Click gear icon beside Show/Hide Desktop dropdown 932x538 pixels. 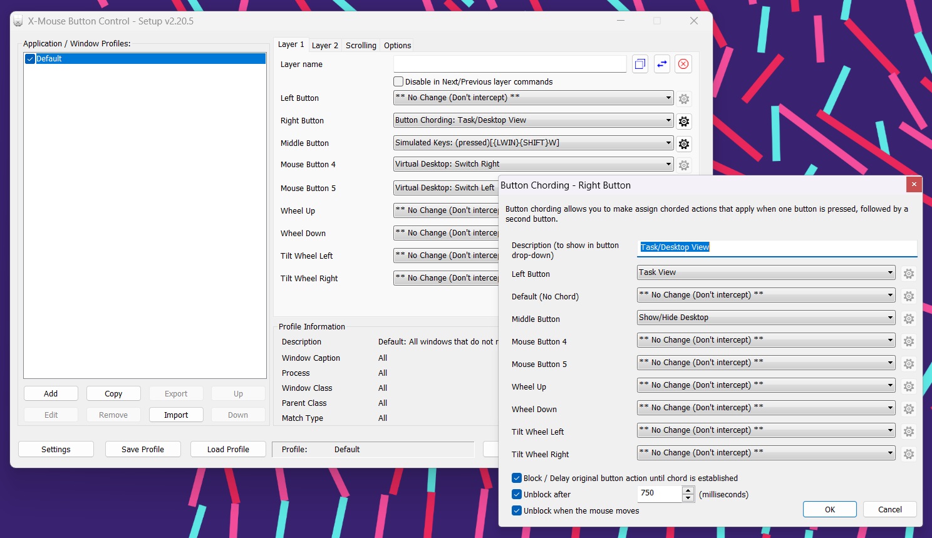[909, 319]
